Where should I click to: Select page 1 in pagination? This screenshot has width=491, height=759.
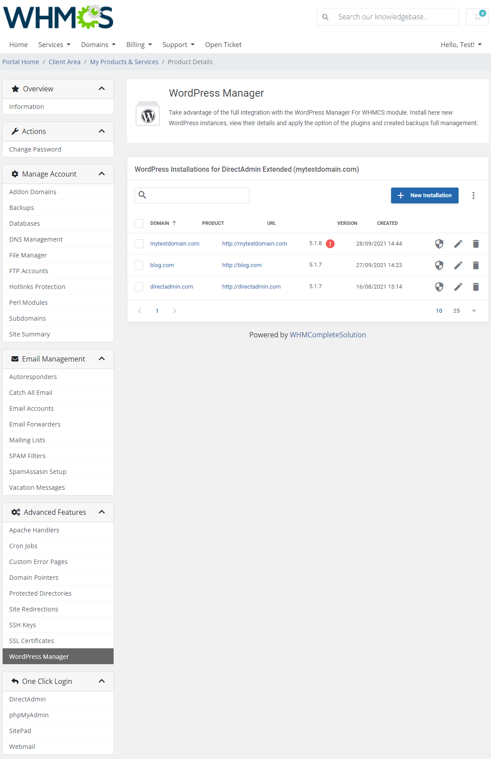(x=157, y=311)
